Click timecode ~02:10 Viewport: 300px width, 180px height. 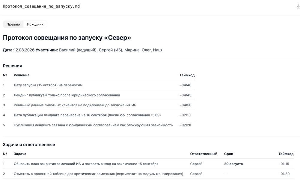[185, 115]
